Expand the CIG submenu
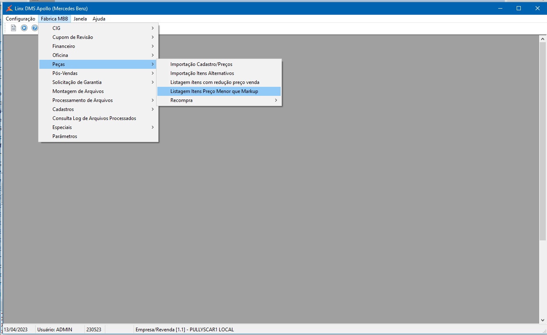 click(98, 28)
